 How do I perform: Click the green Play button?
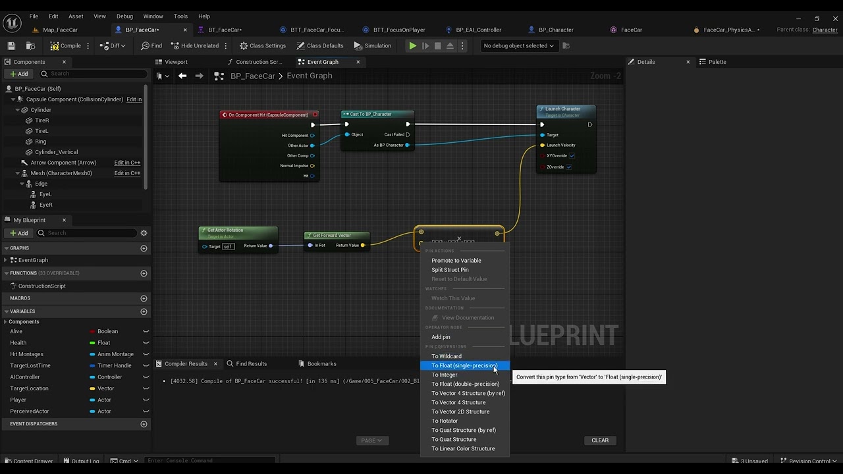pos(412,46)
